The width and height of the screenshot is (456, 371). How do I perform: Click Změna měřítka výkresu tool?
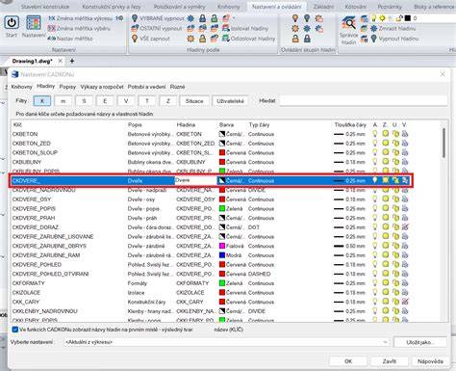click(80, 18)
